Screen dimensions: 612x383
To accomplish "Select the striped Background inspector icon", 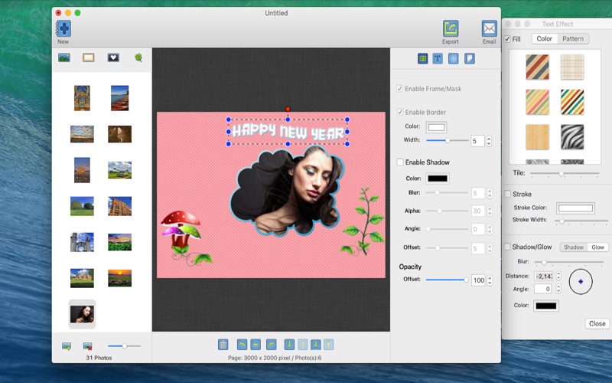I will tap(453, 59).
